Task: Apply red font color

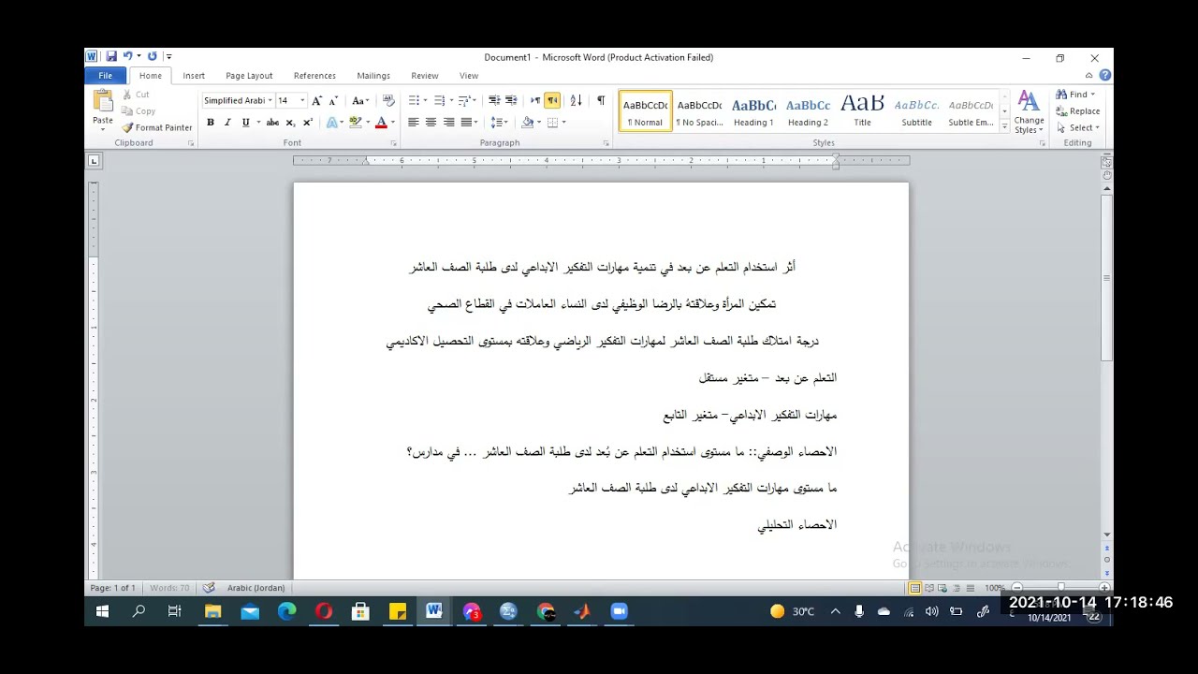Action: coord(381,123)
